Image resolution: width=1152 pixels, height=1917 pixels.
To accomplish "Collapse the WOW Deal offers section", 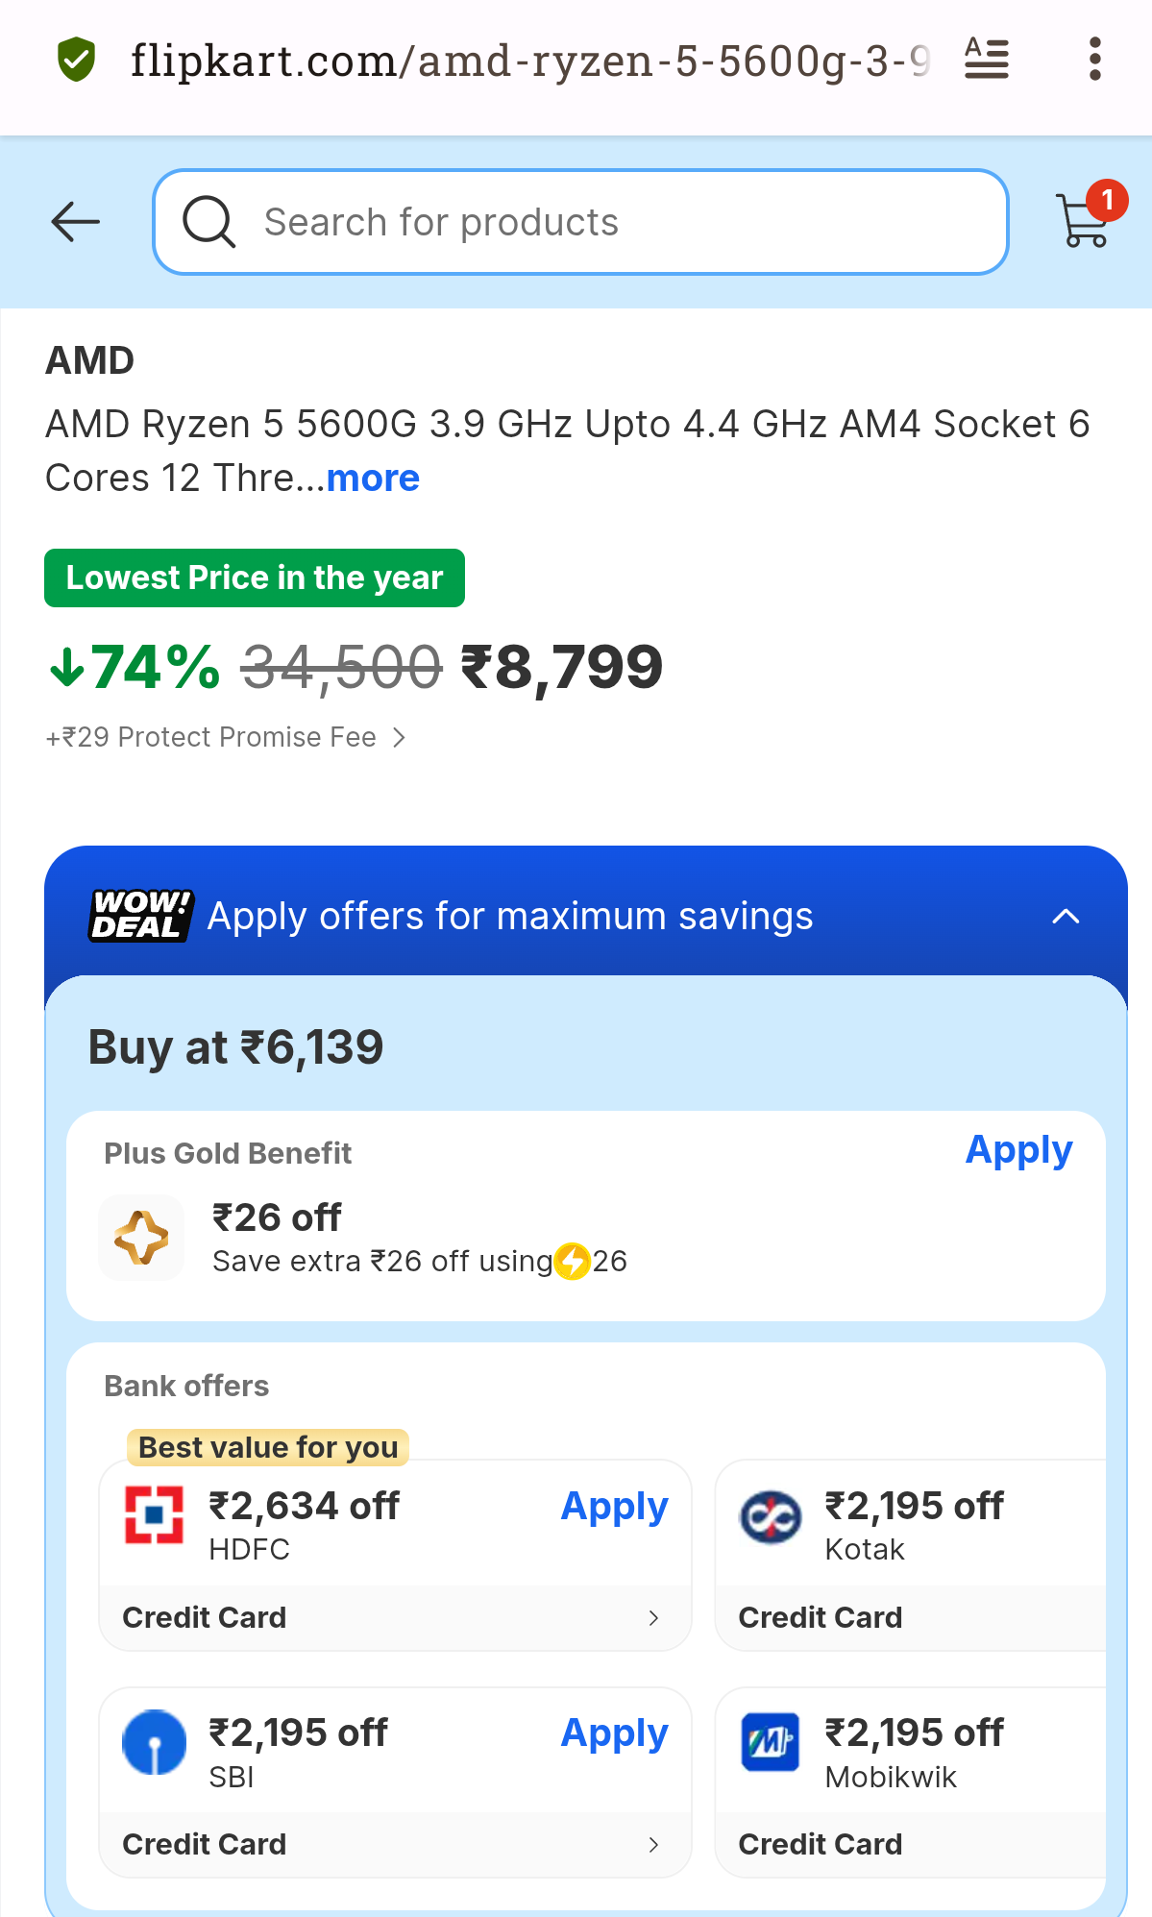I will pyautogui.click(x=1066, y=916).
